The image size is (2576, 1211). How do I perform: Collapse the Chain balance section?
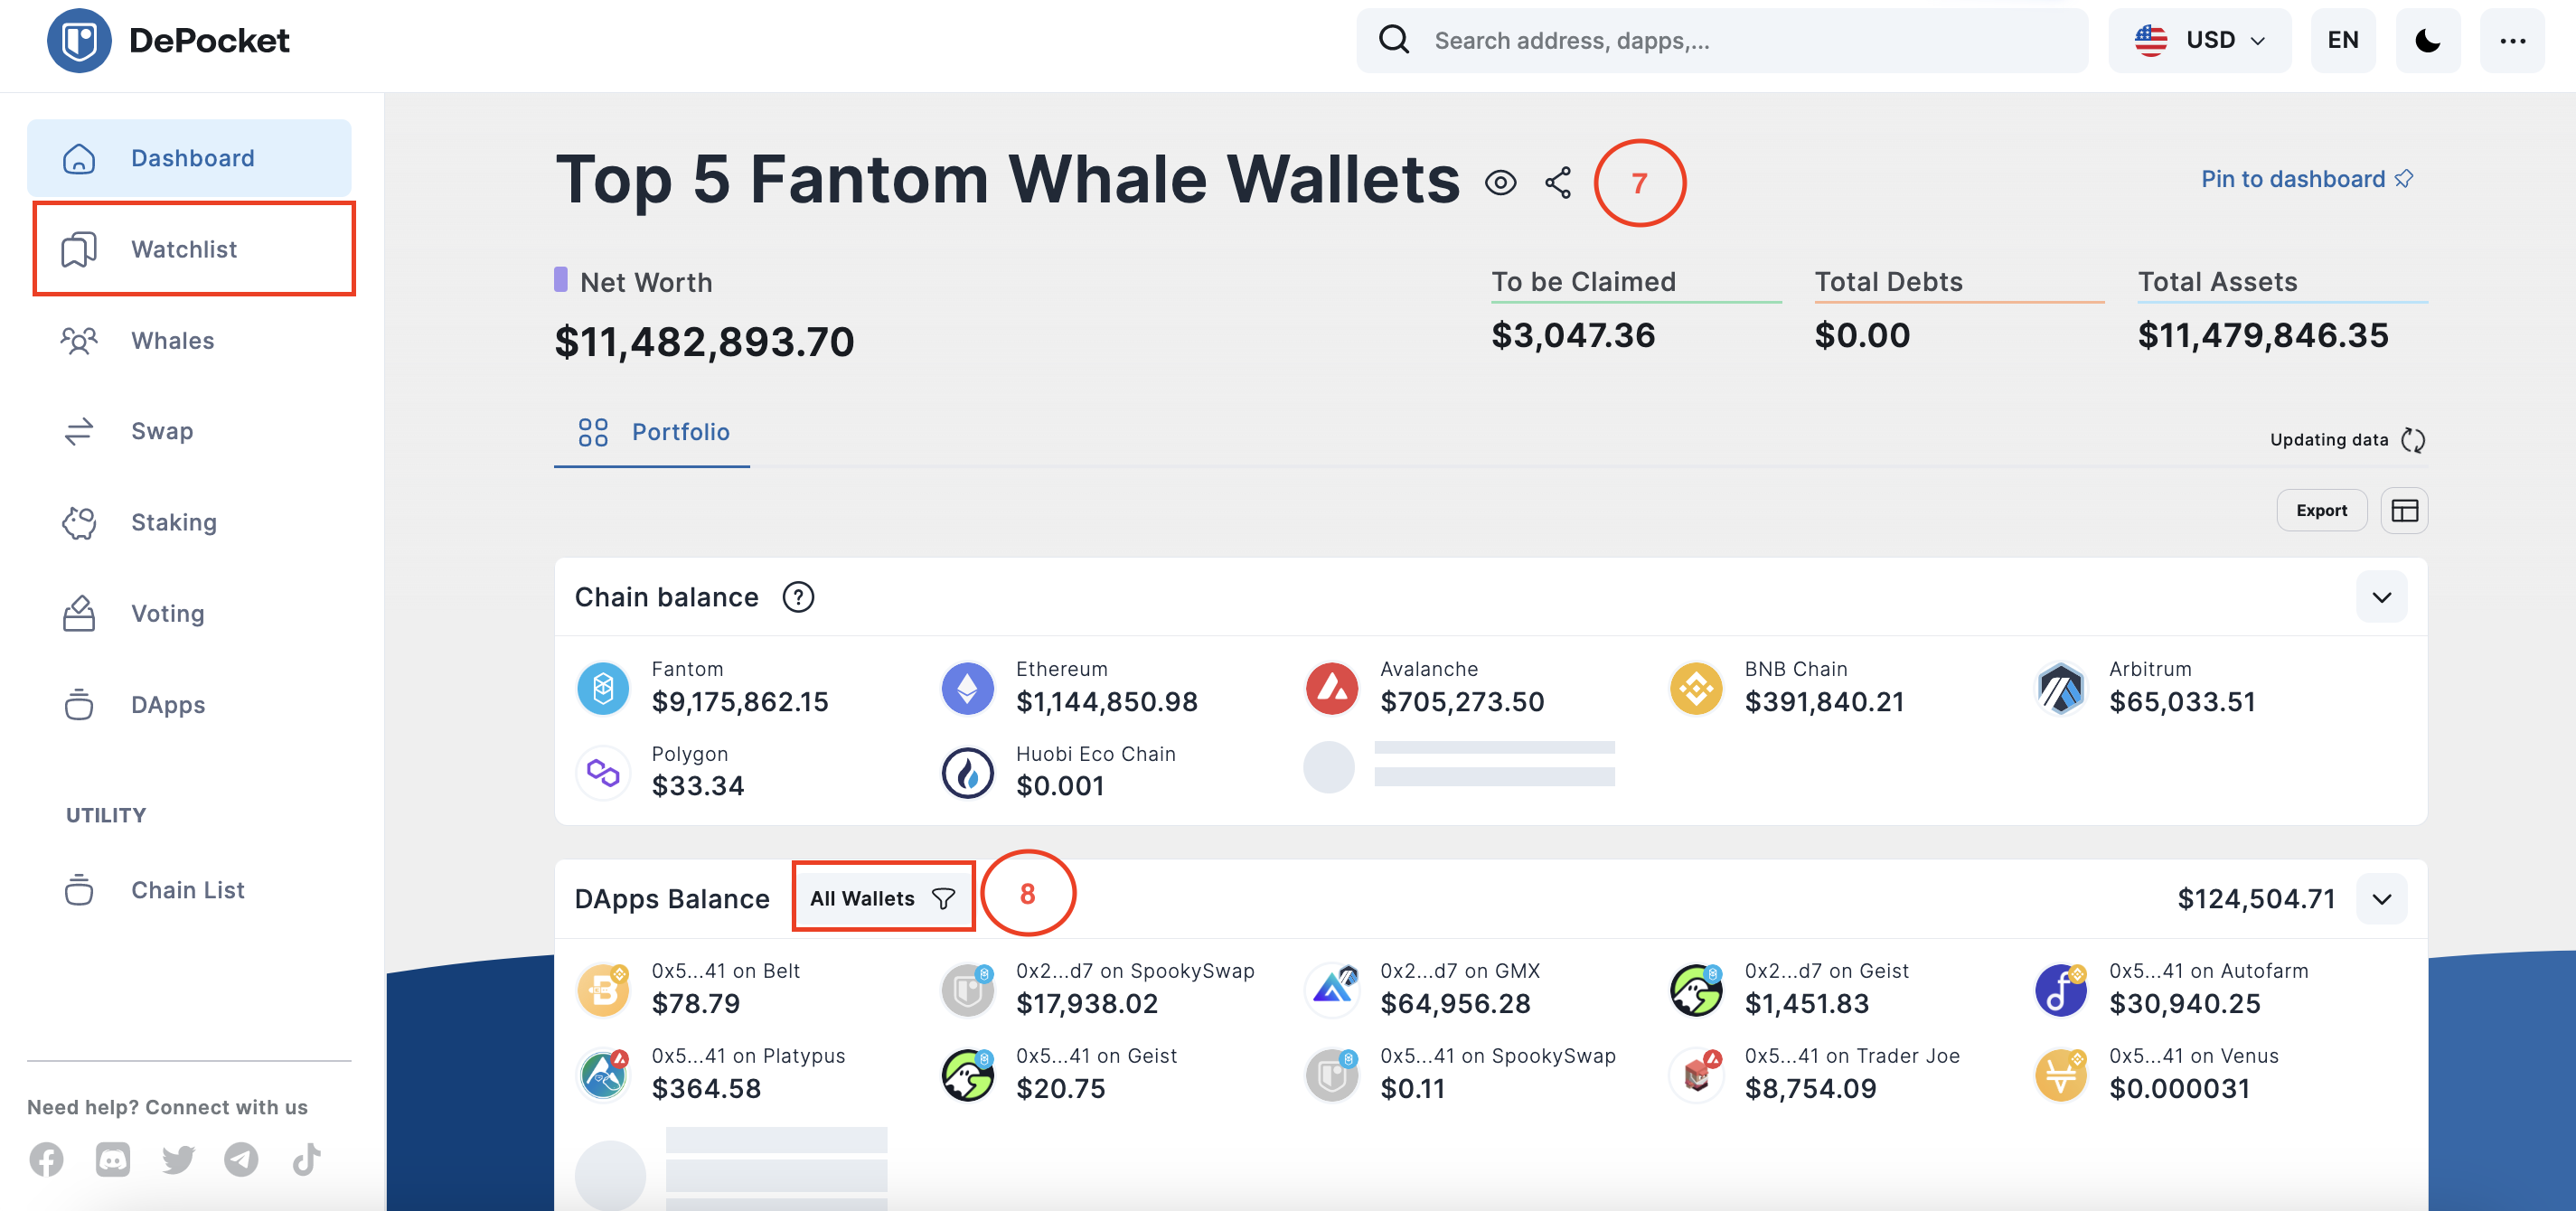pos(2381,597)
